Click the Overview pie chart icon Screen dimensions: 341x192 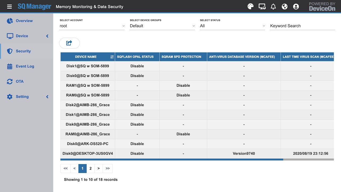(10, 21)
